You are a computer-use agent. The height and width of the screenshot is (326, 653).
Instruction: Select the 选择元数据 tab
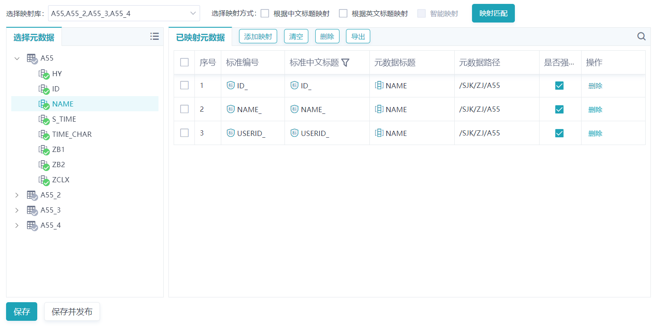[x=34, y=37]
